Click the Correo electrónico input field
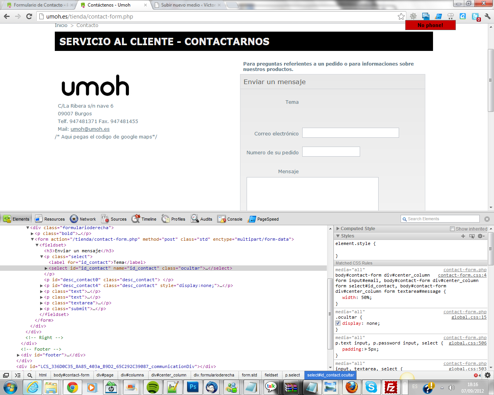This screenshot has height=395, width=494. [350, 133]
